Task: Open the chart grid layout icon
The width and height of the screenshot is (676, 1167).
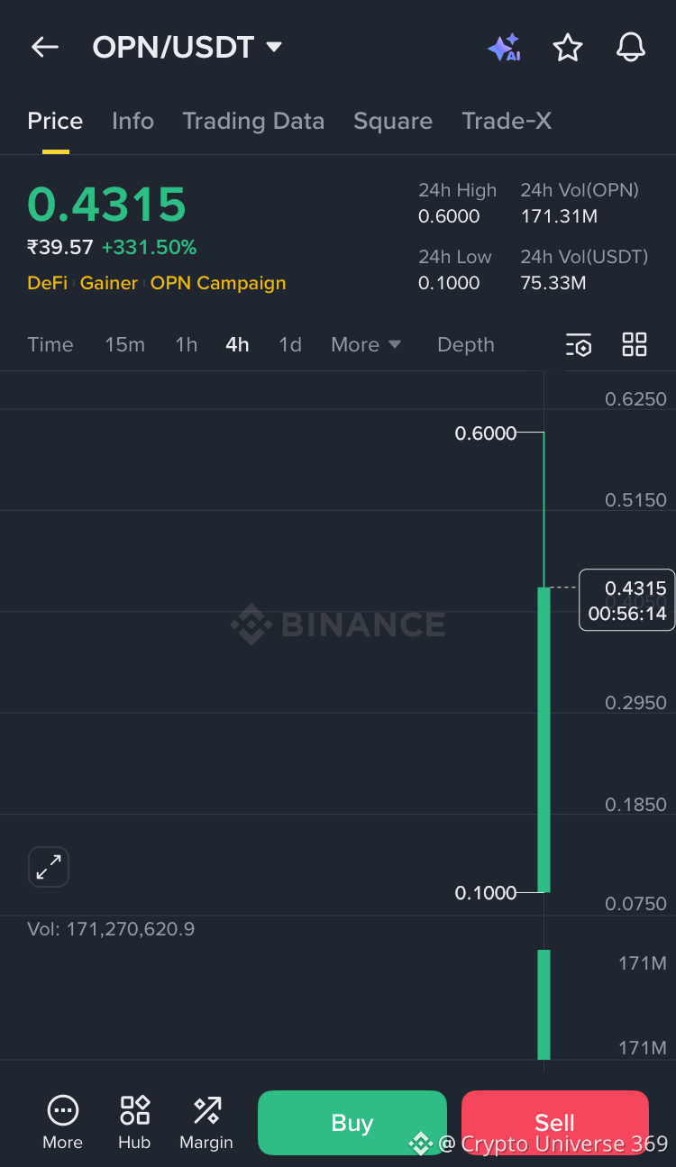Action: click(635, 344)
